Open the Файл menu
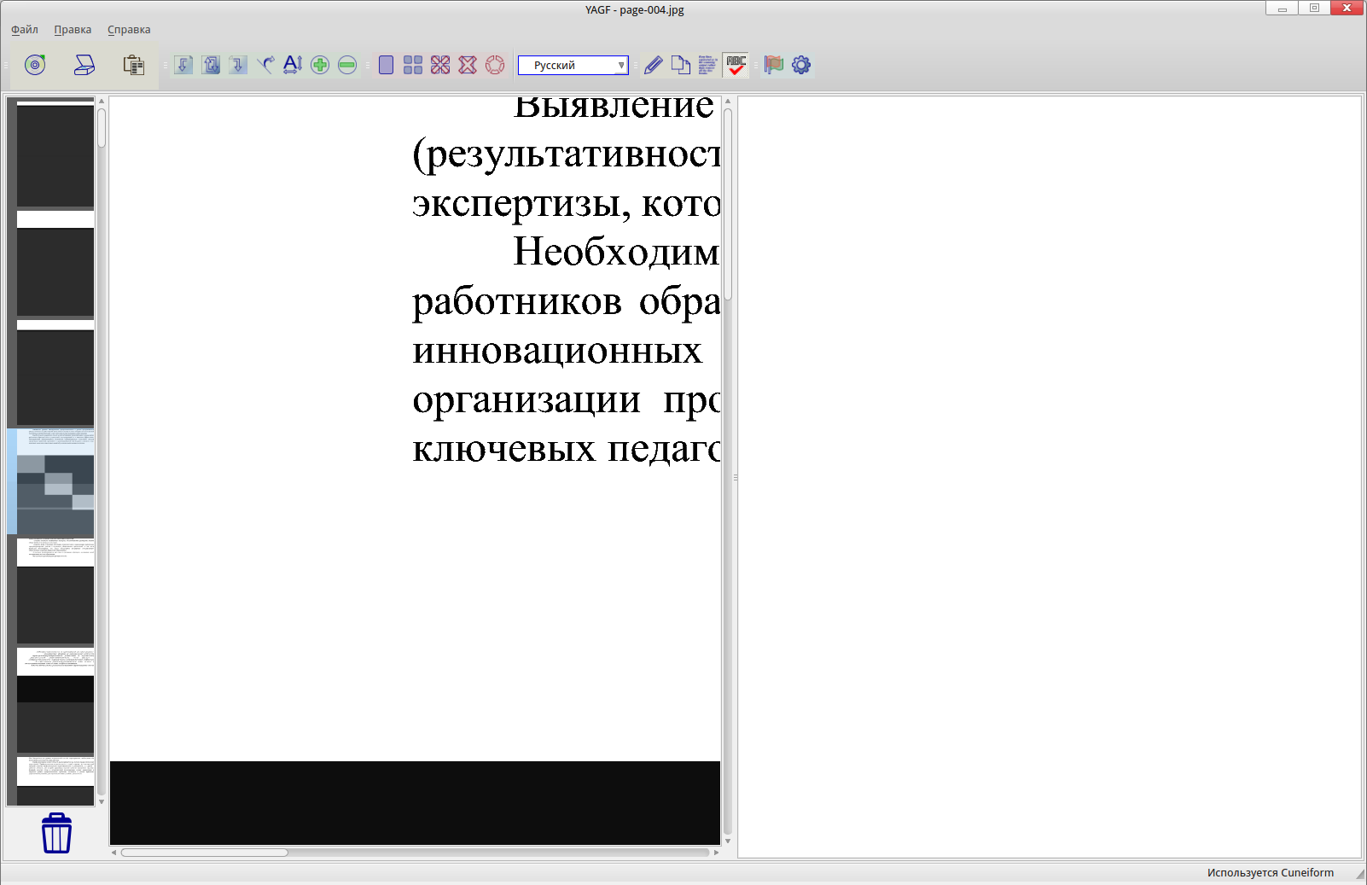This screenshot has width=1367, height=885. (25, 30)
